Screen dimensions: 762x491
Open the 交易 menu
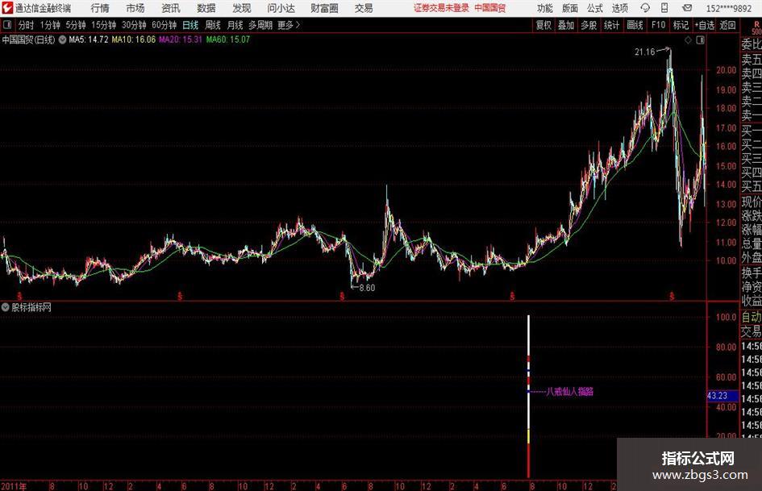(x=364, y=8)
